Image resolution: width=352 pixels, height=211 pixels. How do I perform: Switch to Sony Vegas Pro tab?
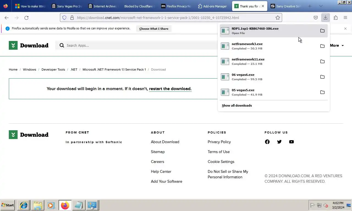(67, 6)
